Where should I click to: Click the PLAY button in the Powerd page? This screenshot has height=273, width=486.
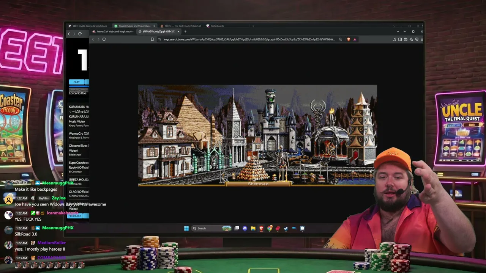point(77,82)
